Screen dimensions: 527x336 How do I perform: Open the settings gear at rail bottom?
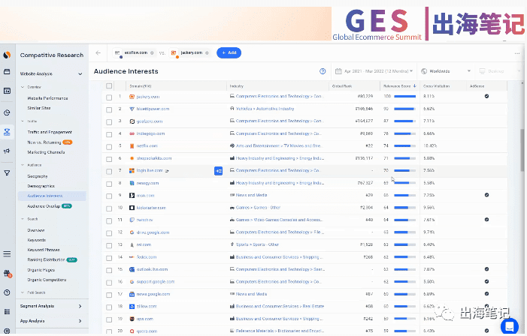pyautogui.click(x=7, y=331)
